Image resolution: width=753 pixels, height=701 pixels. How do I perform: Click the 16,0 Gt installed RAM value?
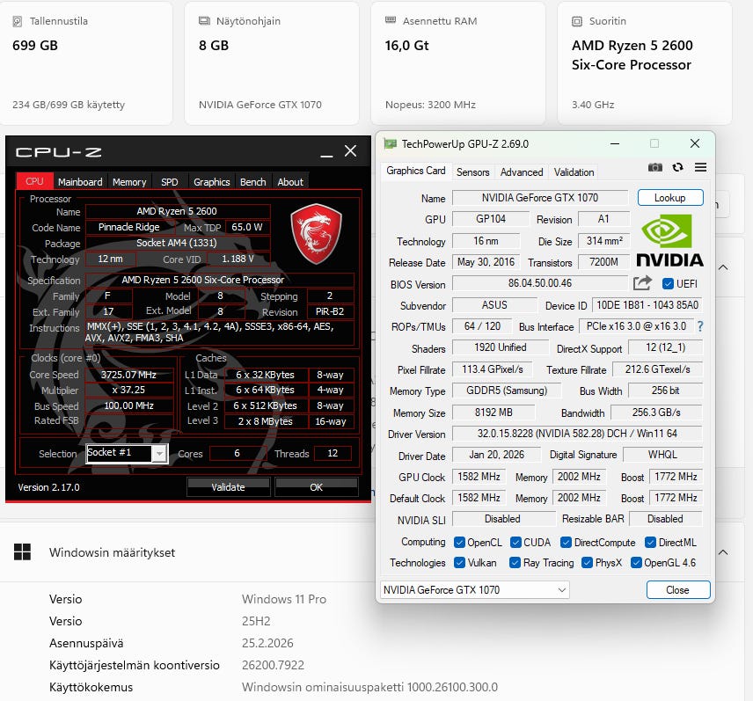pos(406,46)
